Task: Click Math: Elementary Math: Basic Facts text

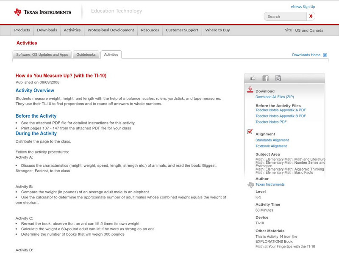Action: tap(284, 173)
